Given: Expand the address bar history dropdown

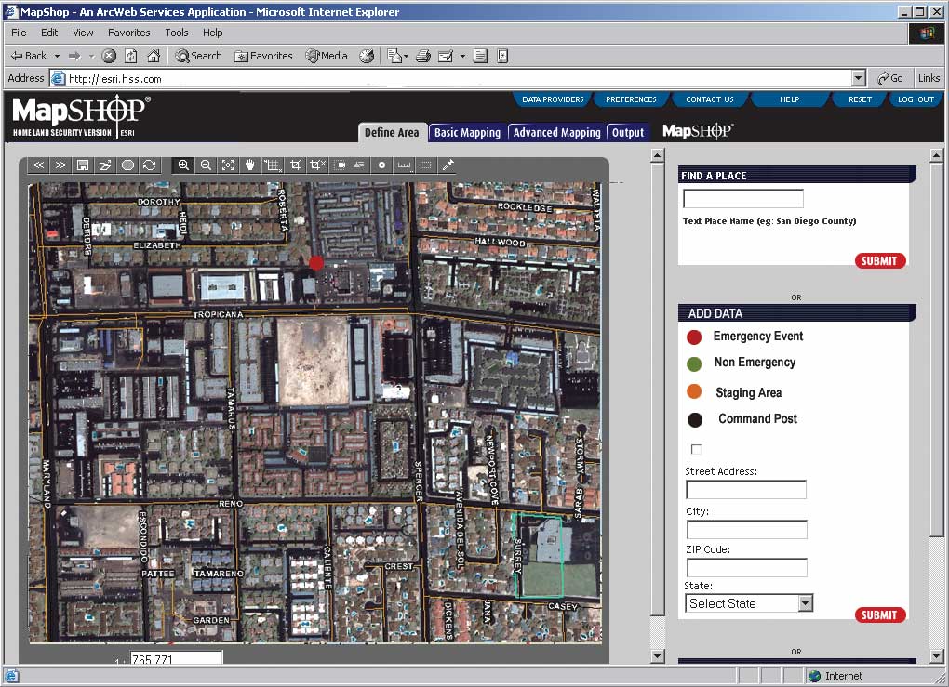Looking at the screenshot, I should coord(858,79).
